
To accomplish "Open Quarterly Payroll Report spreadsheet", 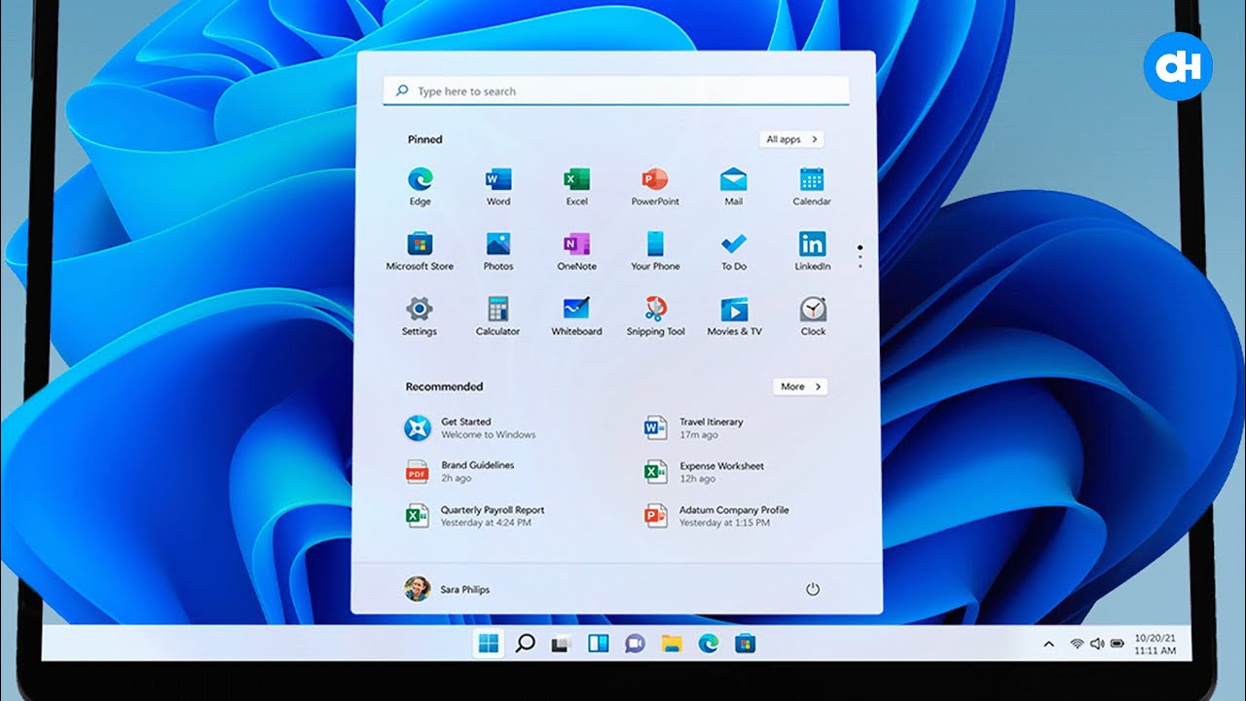I will [475, 516].
